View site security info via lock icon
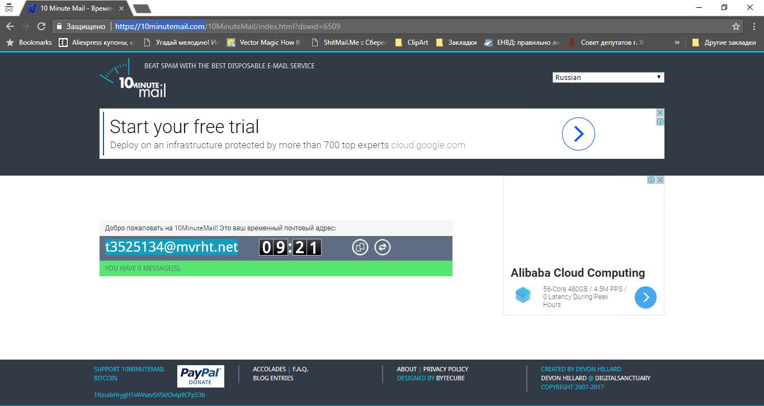764x406 pixels. 59,26
